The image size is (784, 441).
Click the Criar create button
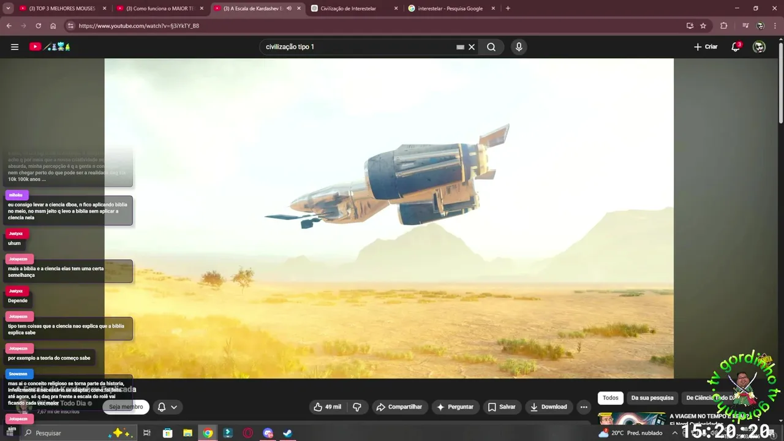706,47
